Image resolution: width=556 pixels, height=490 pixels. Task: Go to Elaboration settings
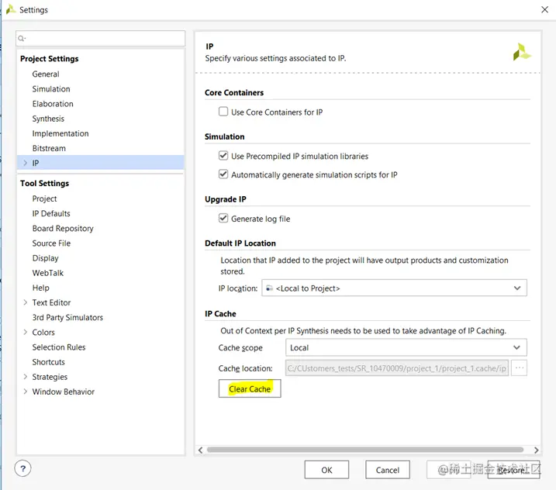pyautogui.click(x=53, y=104)
